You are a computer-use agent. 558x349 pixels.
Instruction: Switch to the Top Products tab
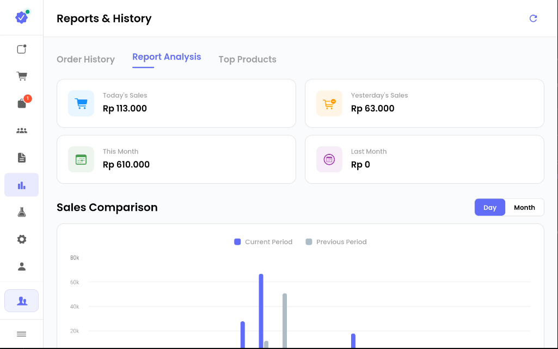[247, 59]
